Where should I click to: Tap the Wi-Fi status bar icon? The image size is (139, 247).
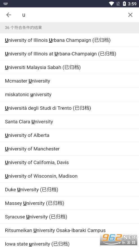[x=111, y=4]
